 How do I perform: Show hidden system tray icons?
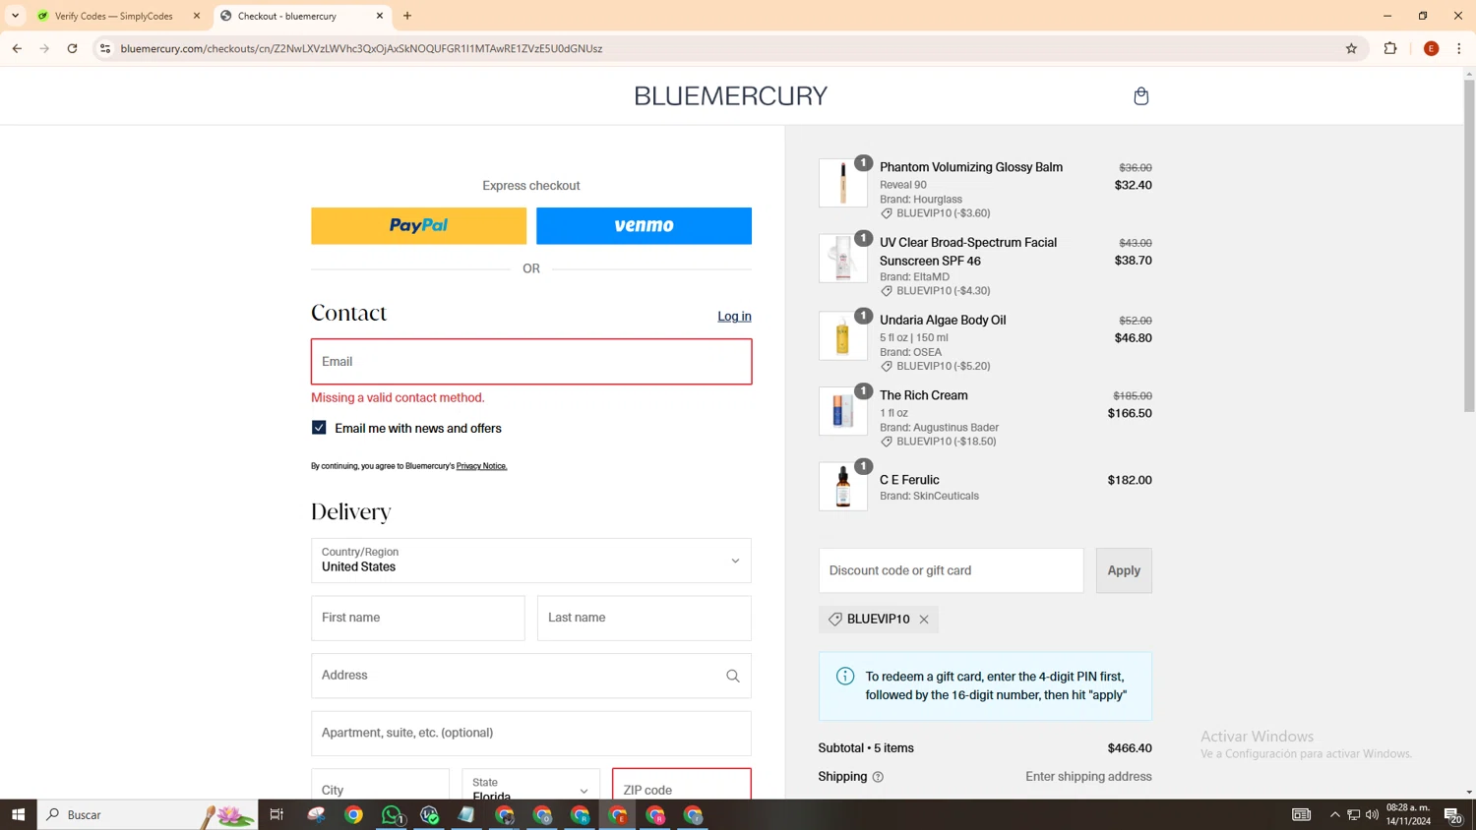point(1334,814)
